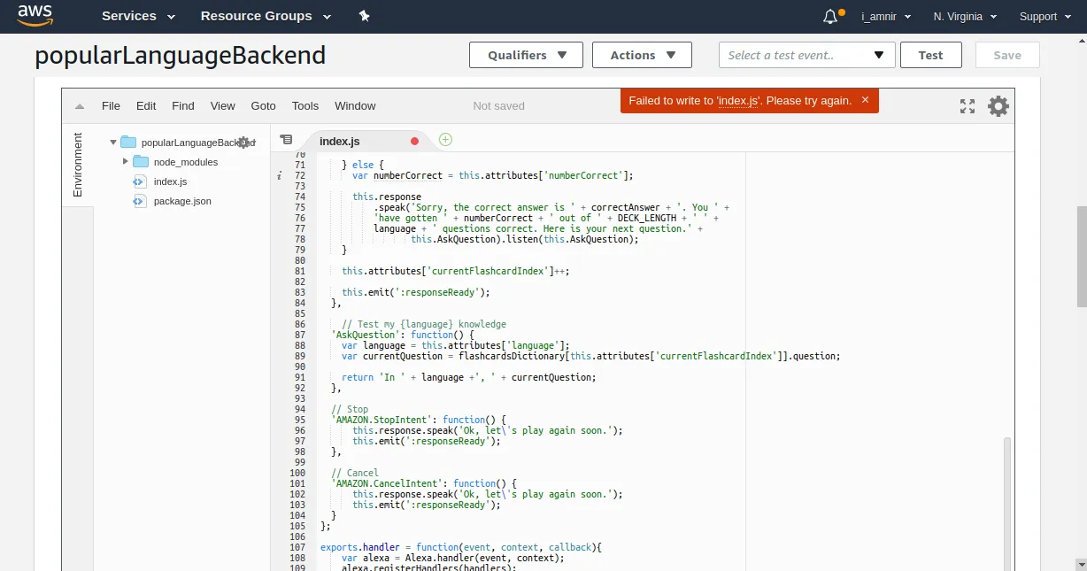Add a new tab with the green plus icon

click(445, 140)
